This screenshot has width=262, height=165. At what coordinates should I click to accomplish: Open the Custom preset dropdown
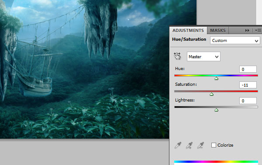point(235,41)
